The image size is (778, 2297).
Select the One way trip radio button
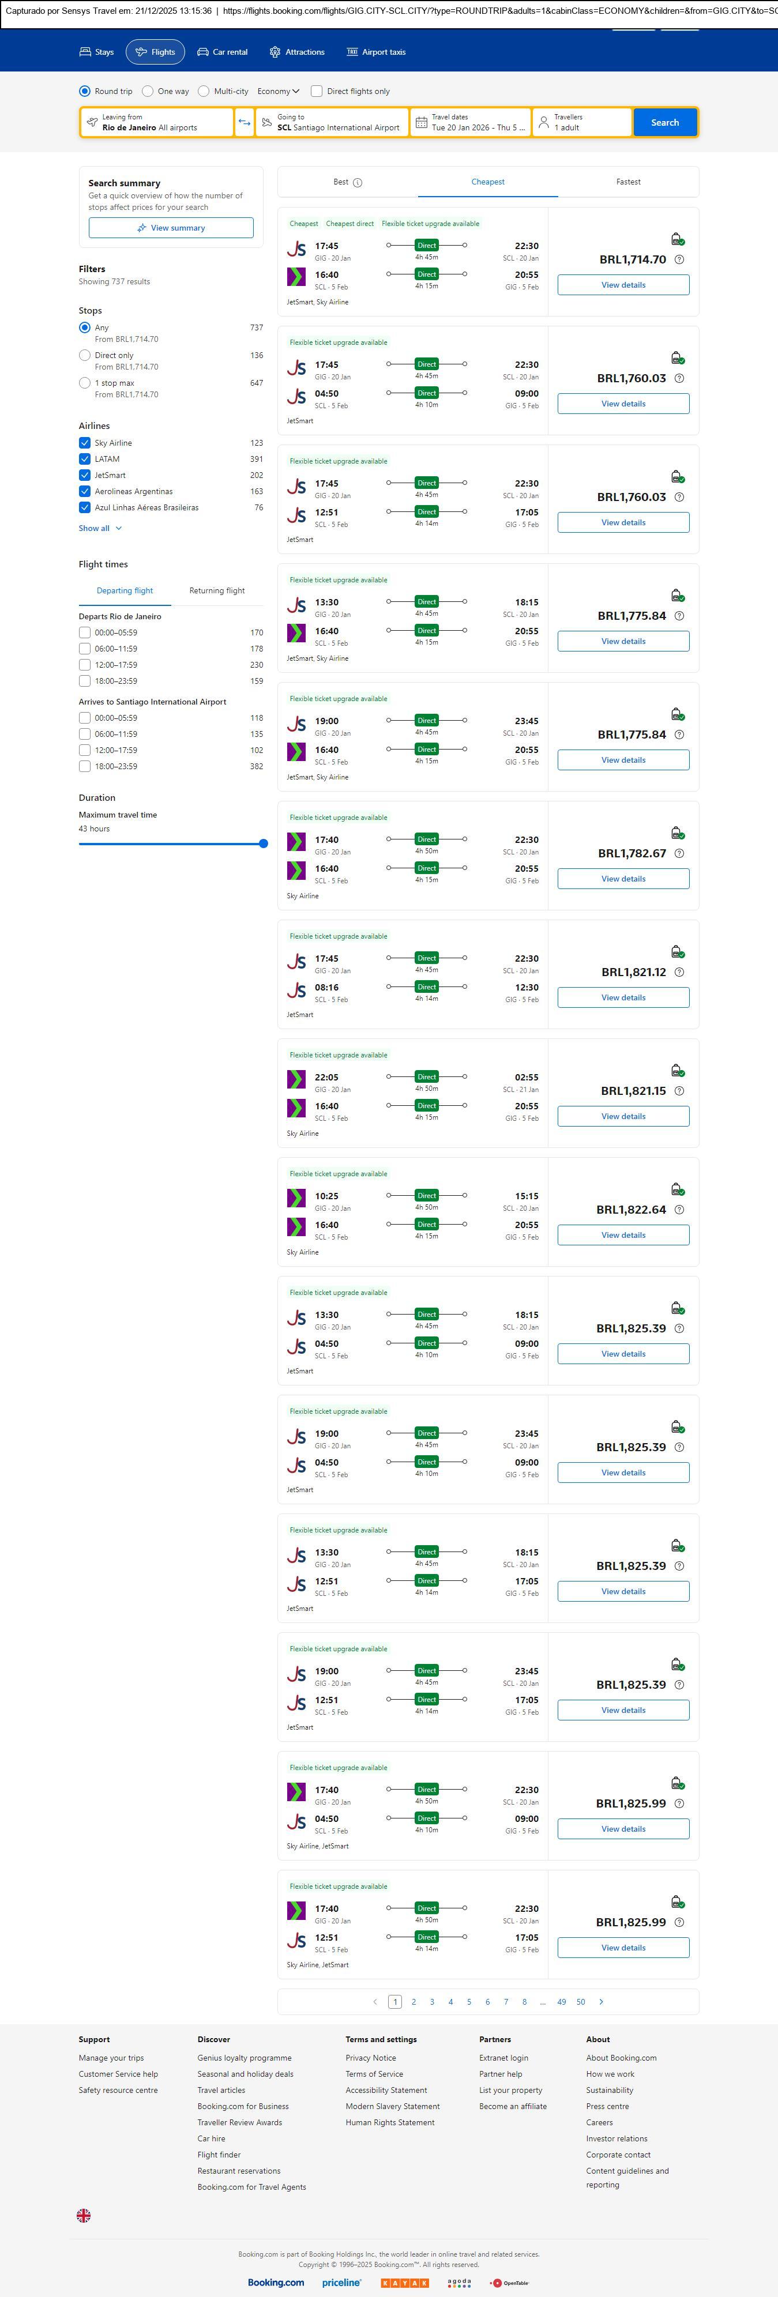[x=148, y=91]
